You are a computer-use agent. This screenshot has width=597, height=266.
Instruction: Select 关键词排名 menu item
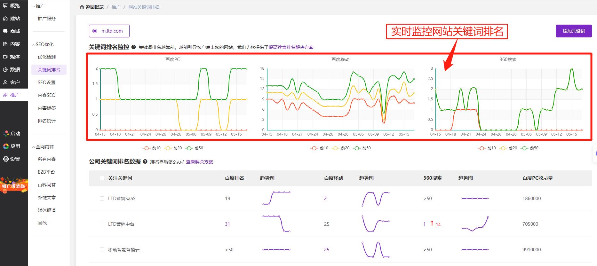coord(49,70)
